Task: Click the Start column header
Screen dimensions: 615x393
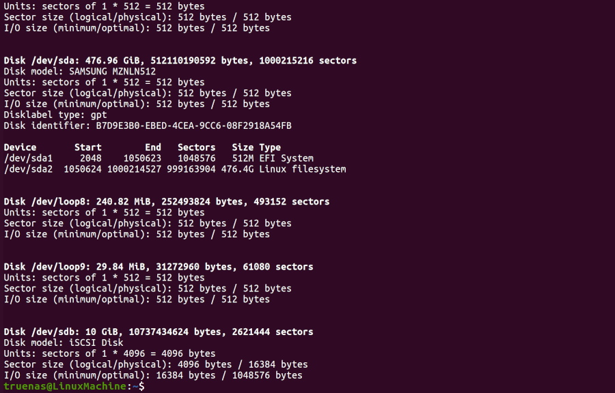Action: point(87,147)
